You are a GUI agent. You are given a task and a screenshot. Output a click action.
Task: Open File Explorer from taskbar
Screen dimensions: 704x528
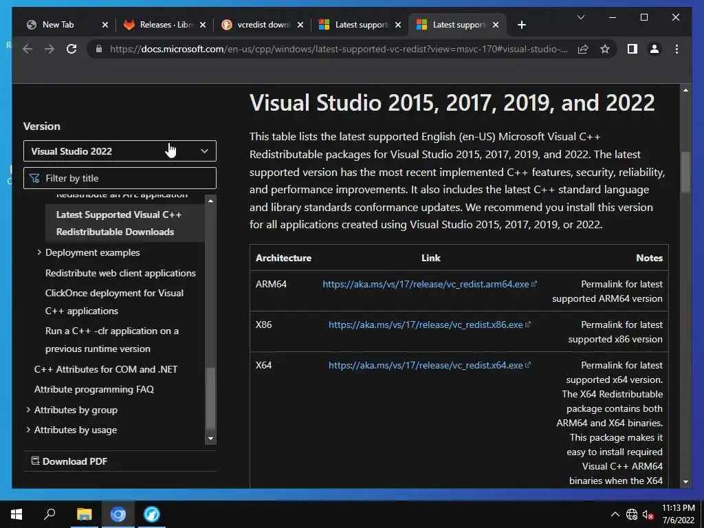coord(84,514)
